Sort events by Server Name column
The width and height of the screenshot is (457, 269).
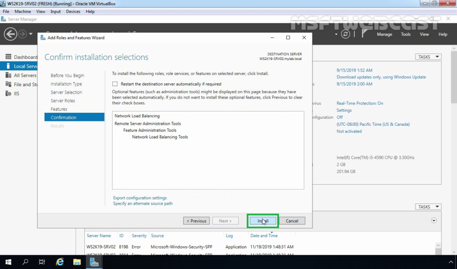(x=99, y=236)
